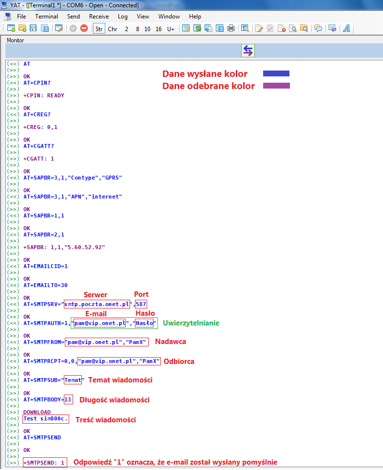Click the line 'AT+CPIN?'
The image size is (383, 470).
pos(37,83)
